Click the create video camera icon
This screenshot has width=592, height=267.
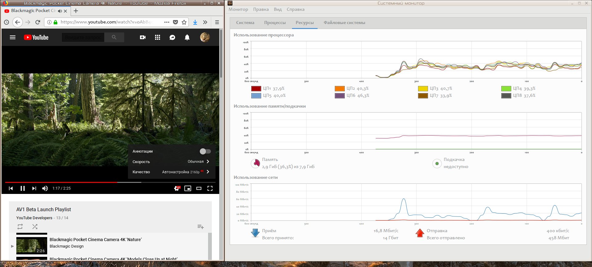(x=143, y=37)
